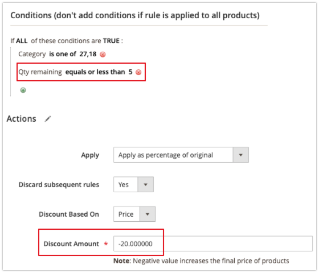Change the TRUE condition value
Screen dimensions: 319x273
111,41
